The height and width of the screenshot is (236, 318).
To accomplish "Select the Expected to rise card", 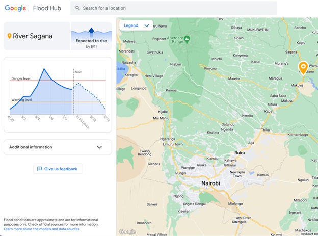I will [x=91, y=36].
